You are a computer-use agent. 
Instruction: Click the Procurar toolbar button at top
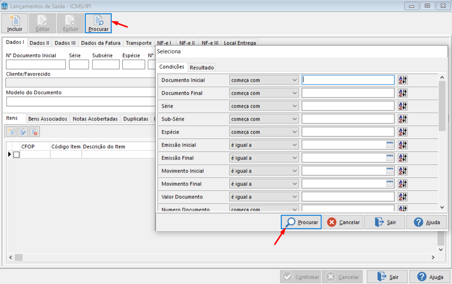pyautogui.click(x=98, y=23)
